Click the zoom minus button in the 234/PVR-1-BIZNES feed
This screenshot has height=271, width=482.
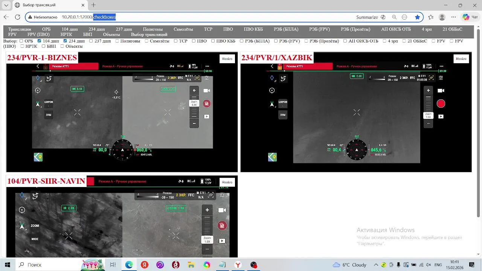(x=194, y=123)
